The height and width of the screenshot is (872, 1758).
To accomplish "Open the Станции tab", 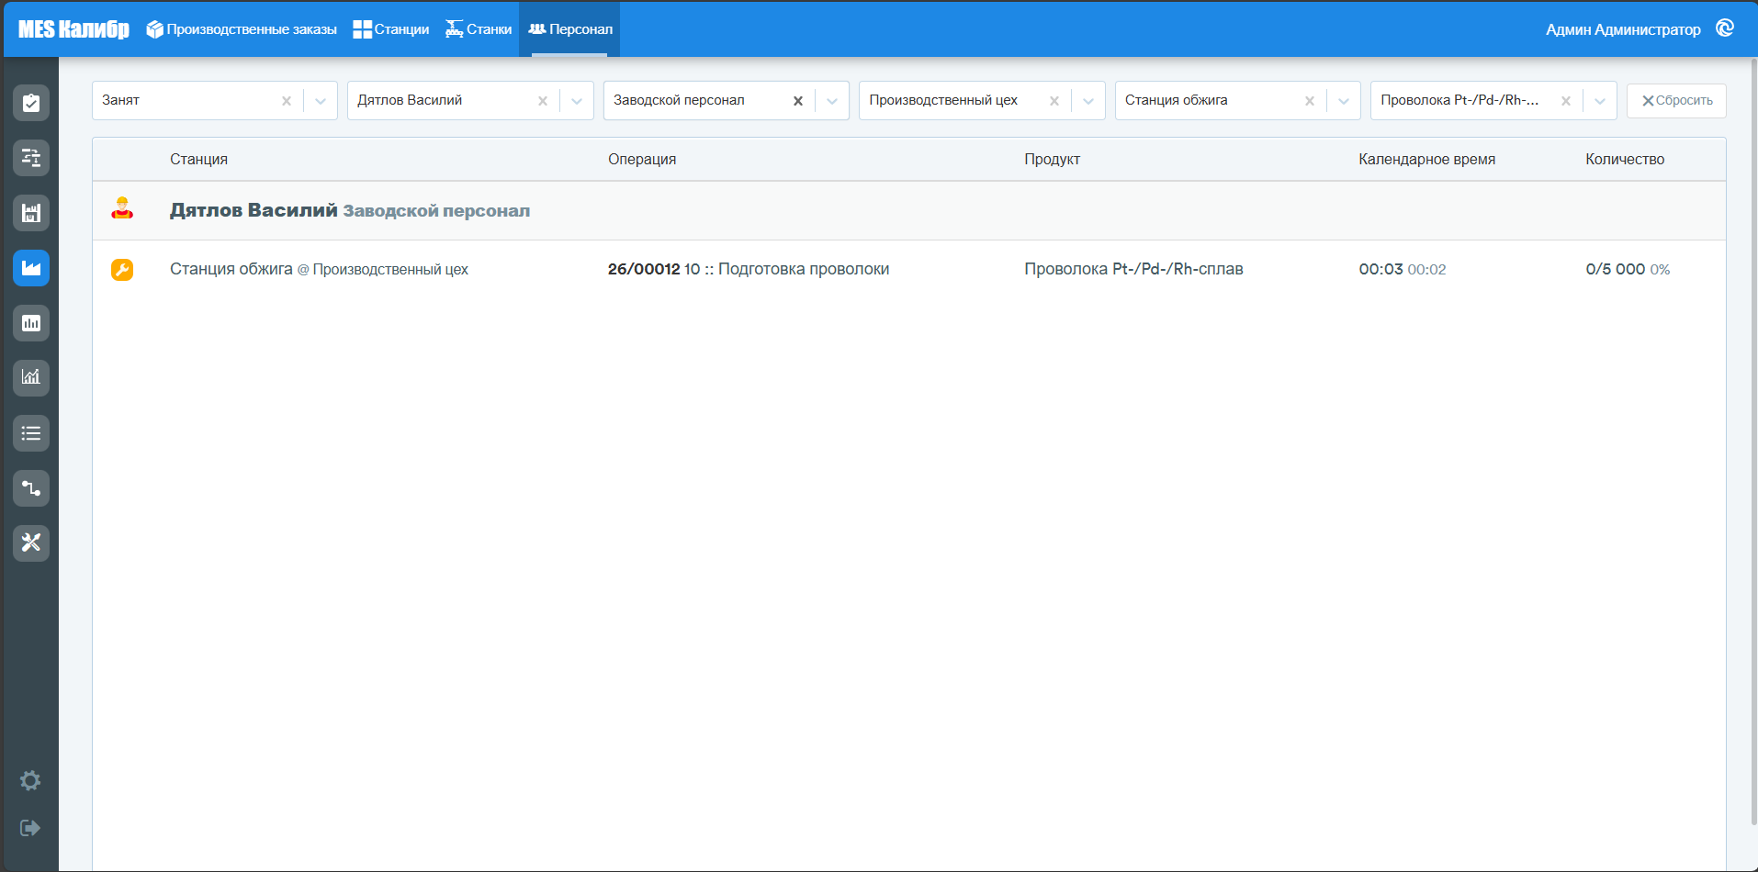I will click(x=391, y=29).
